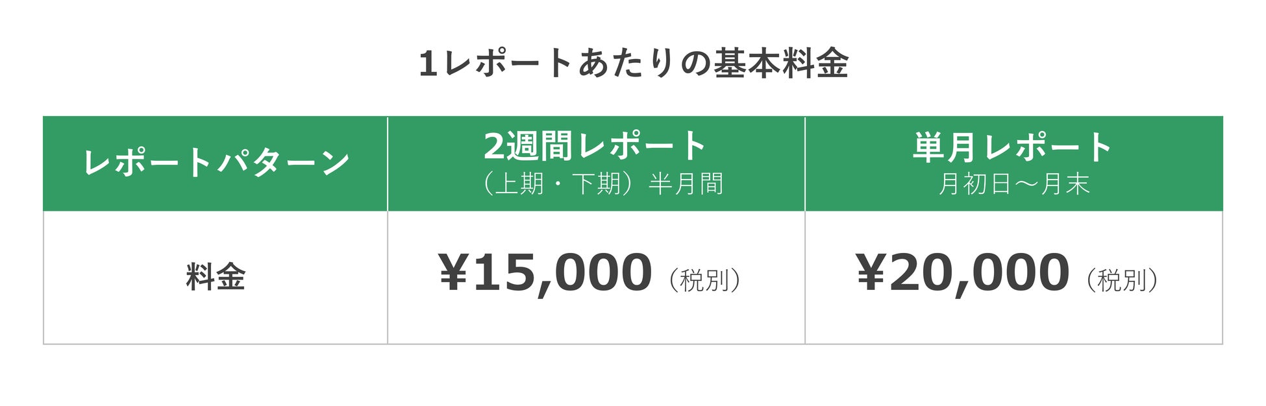The height and width of the screenshot is (406, 1266).
Task: Click the 1レポート text in the title
Action: 495,64
